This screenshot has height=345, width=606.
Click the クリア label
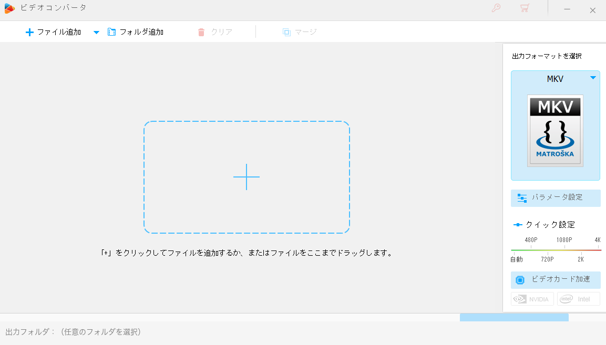(221, 32)
